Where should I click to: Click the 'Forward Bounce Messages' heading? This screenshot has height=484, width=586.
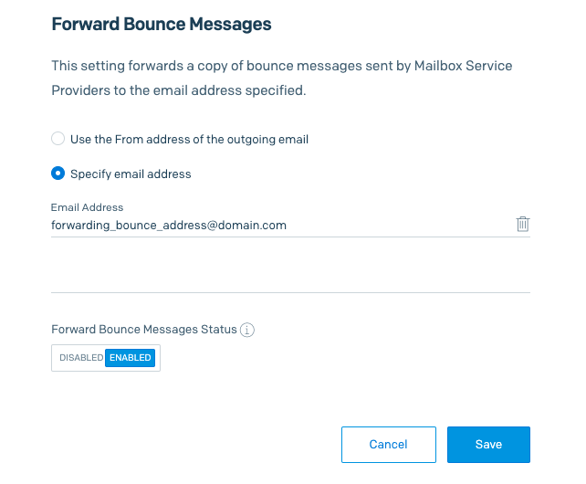[162, 25]
